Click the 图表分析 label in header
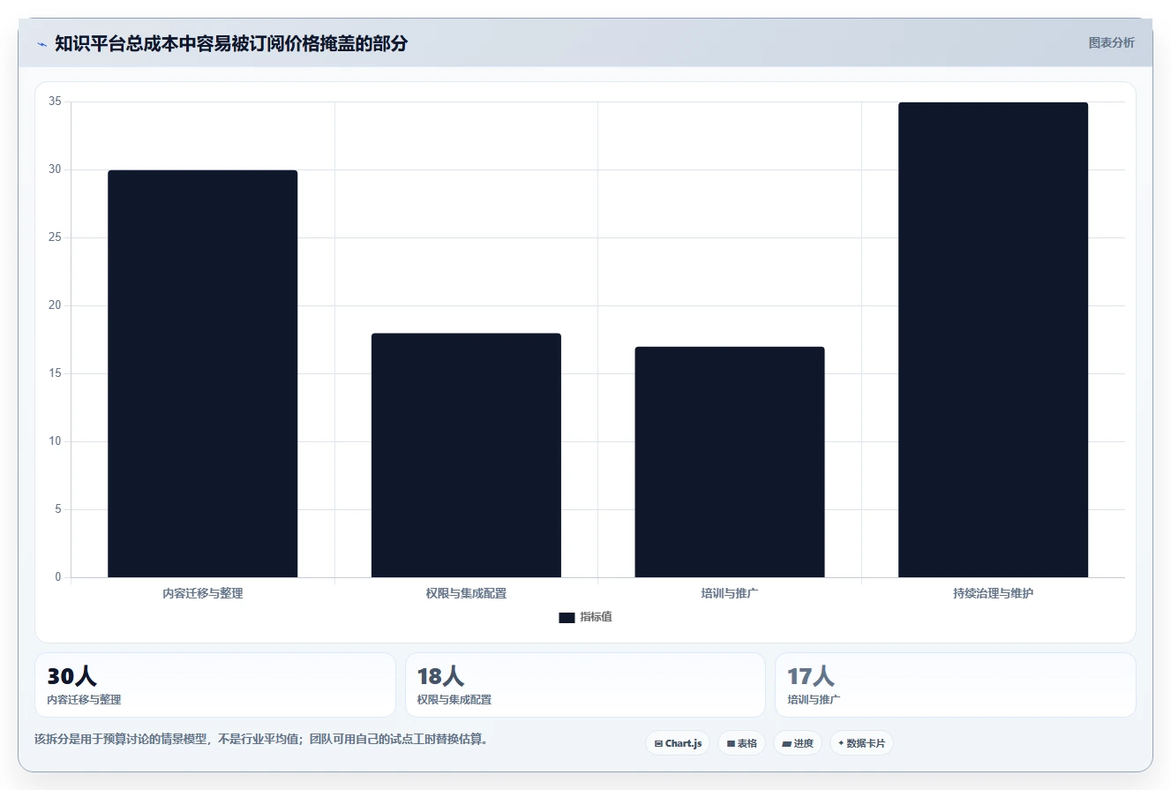This screenshot has height=790, width=1171. [x=1111, y=42]
